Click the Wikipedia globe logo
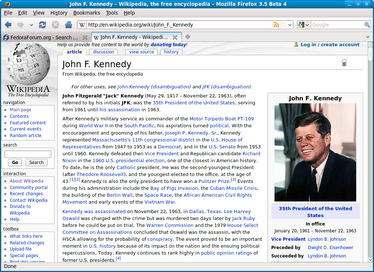 [x=28, y=64]
